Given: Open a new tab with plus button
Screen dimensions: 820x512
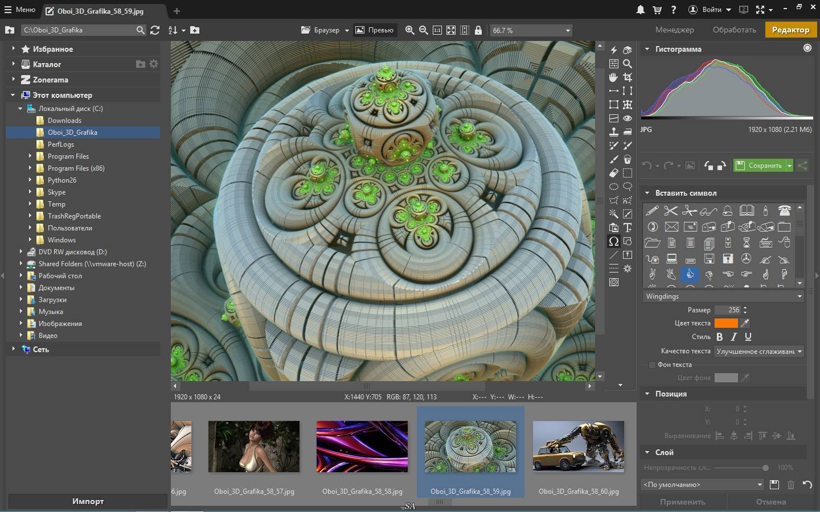Looking at the screenshot, I should pos(177,11).
